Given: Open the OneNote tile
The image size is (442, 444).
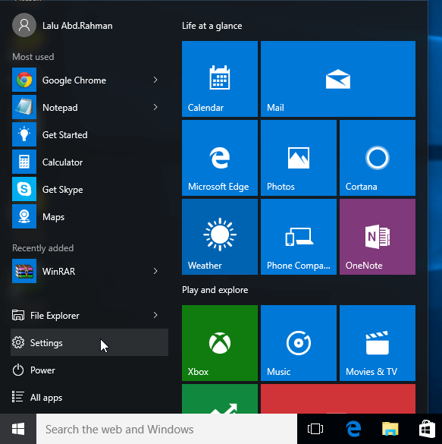Looking at the screenshot, I should coord(378,237).
